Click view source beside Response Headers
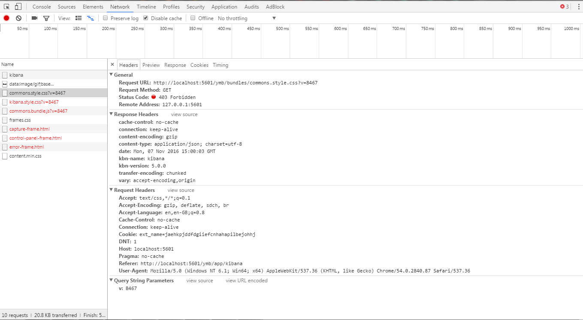The width and height of the screenshot is (583, 320). [184, 114]
